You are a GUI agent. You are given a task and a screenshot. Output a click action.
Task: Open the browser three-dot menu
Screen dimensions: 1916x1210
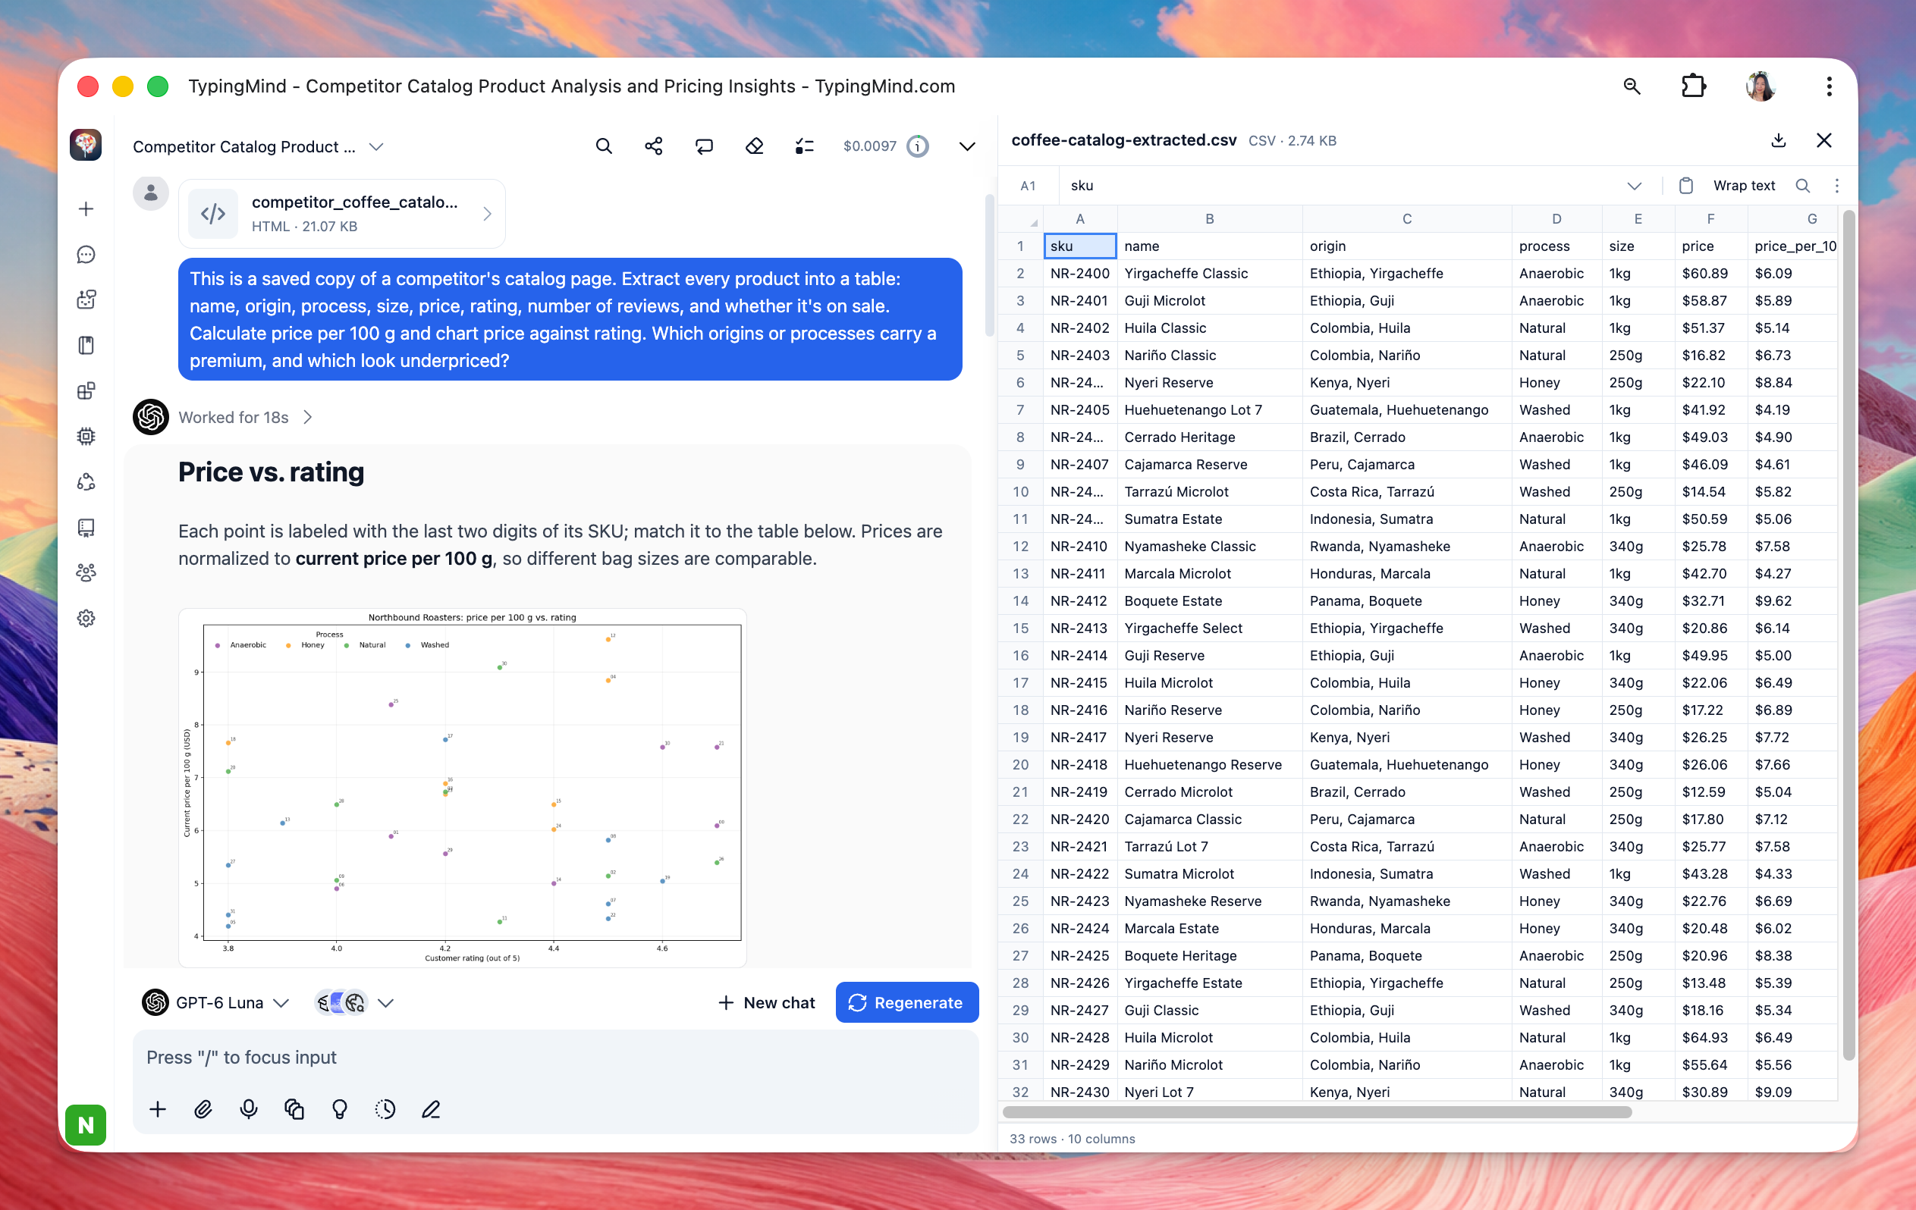[1829, 86]
